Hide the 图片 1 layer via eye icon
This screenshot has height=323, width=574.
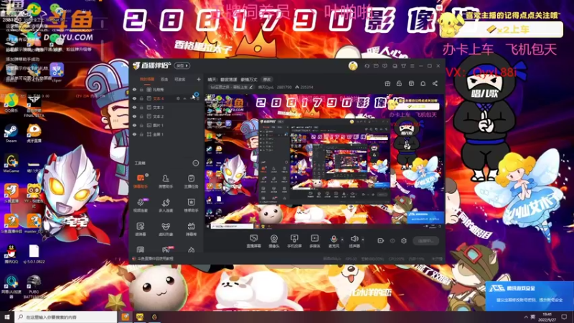(x=134, y=125)
